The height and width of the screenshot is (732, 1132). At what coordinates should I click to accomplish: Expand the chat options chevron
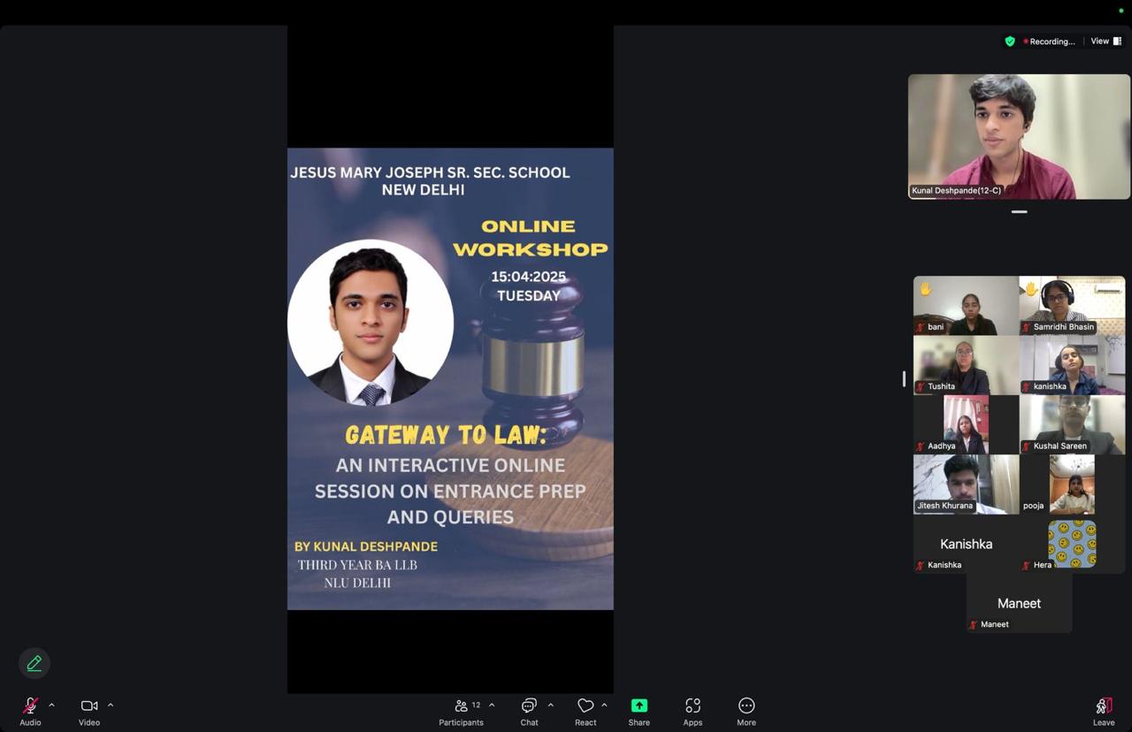point(551,705)
